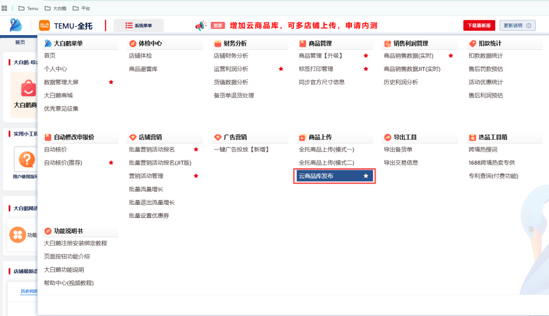Screen dimensions: 549x316
Task: Open 商品避雷库 menu item
Action: (143, 69)
